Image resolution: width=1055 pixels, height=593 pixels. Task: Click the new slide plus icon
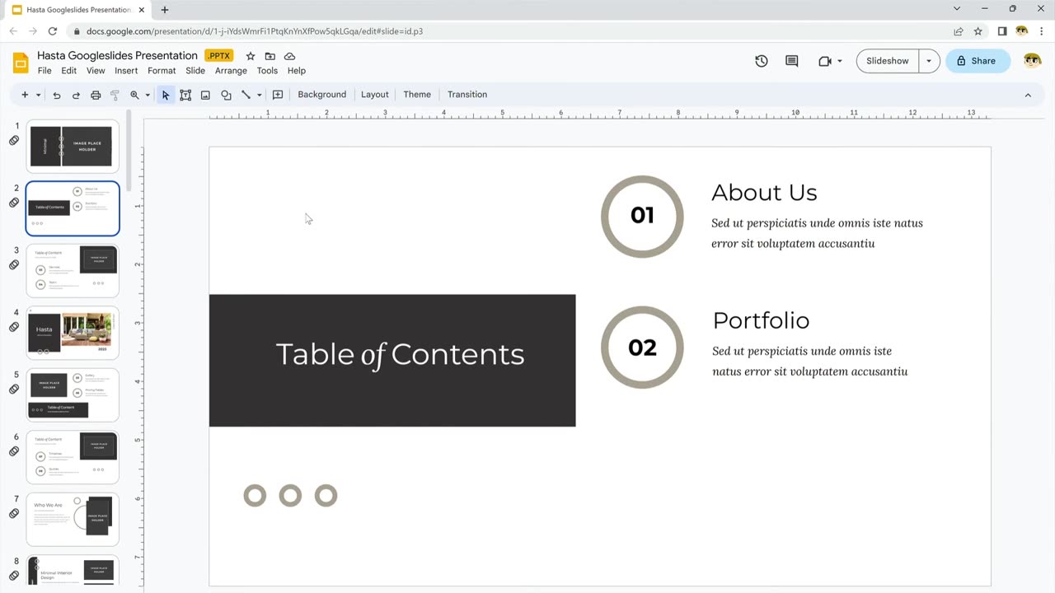tap(25, 95)
